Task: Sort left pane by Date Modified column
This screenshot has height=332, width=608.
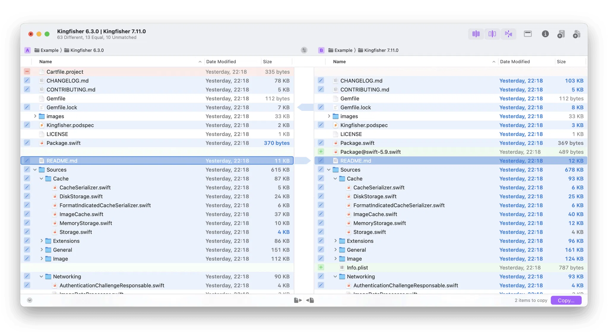Action: (221, 62)
